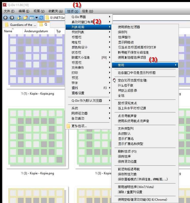Open the 打印 submenu
190x203 pixels.
[88, 73]
